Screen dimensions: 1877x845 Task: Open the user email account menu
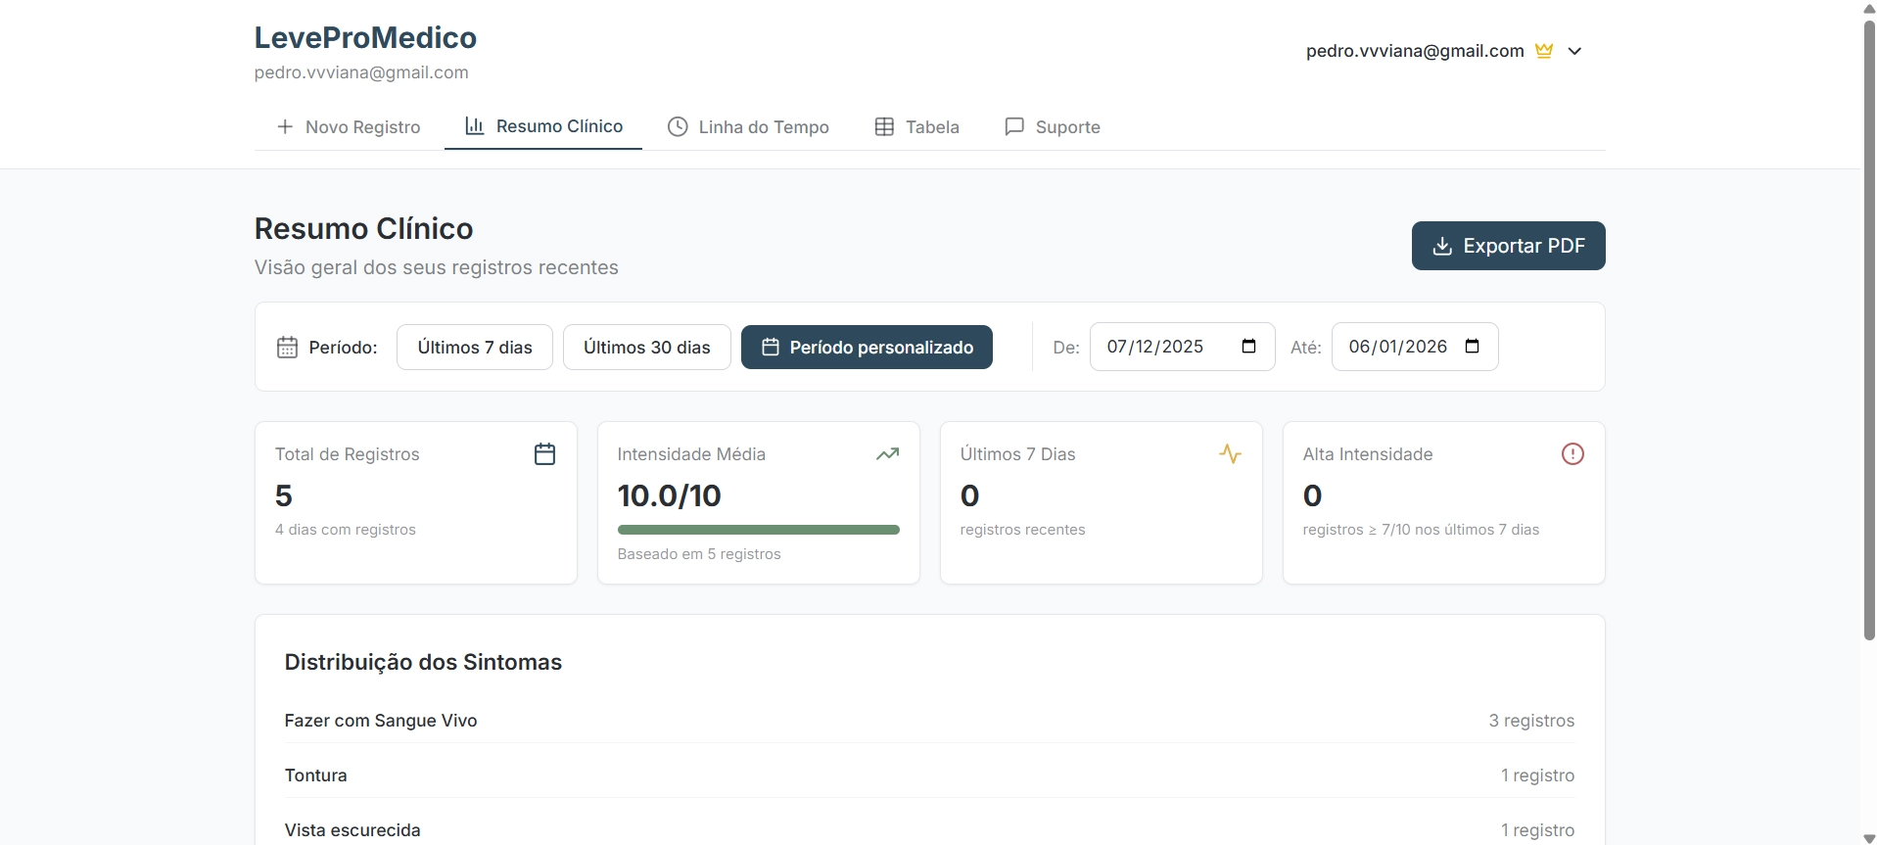pyautogui.click(x=1414, y=51)
